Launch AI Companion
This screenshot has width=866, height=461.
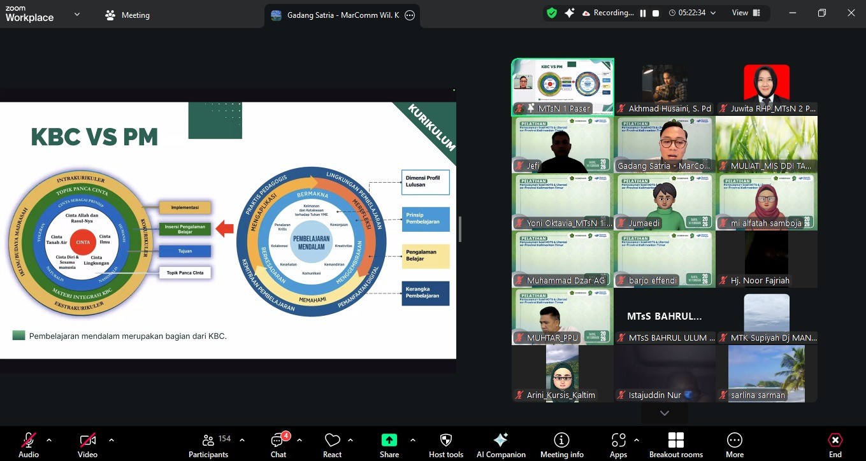(x=501, y=444)
